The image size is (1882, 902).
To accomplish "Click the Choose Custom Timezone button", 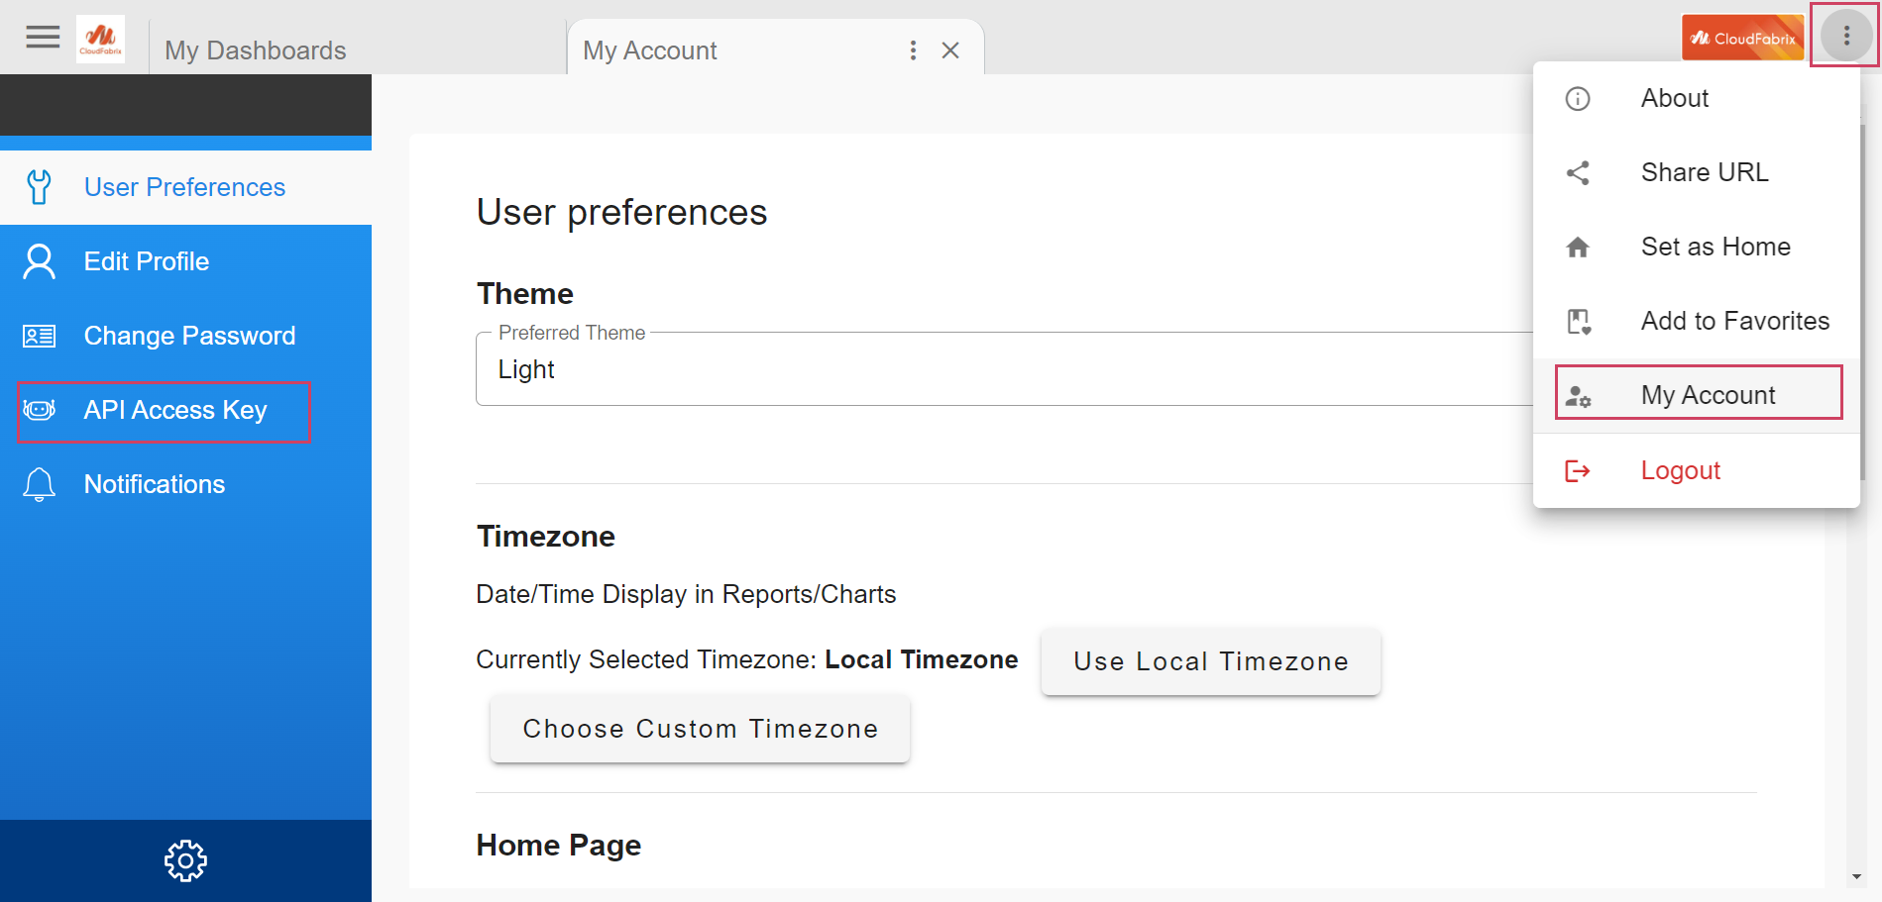I will tap(700, 729).
